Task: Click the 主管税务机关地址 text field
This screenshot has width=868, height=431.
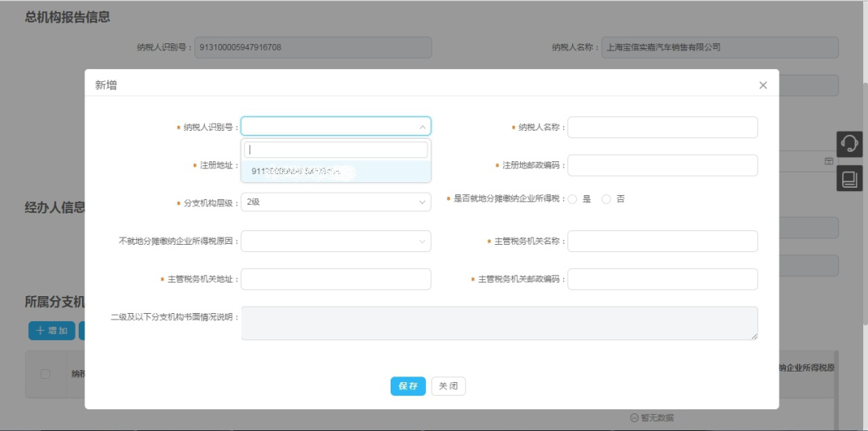Action: (335, 279)
